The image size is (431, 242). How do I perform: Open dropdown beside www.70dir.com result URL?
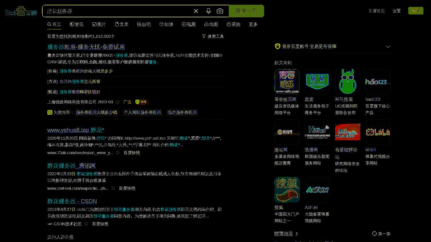point(118,153)
